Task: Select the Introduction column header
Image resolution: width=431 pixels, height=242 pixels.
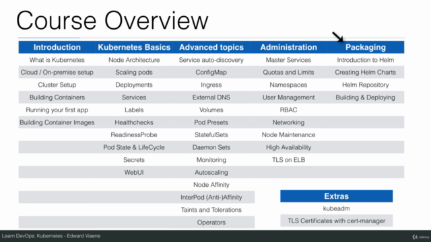Action: [57, 47]
